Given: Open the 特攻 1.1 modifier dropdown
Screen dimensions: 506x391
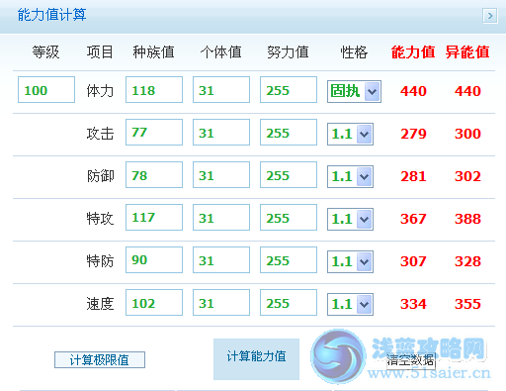Looking at the screenshot, I should pos(350,219).
